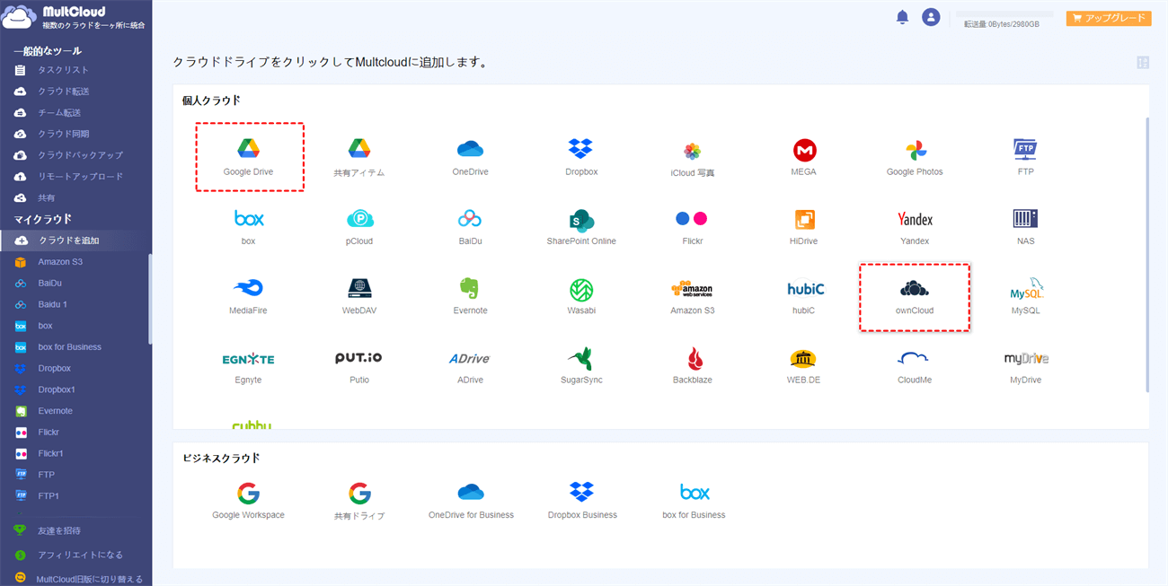Click the アップグレード upgrade button
The image size is (1168, 586).
1109,18
